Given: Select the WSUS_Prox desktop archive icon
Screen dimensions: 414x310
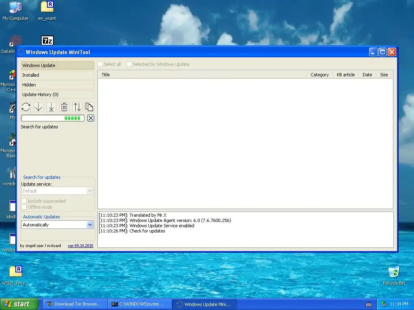Looking at the screenshot, I should 15,275.
